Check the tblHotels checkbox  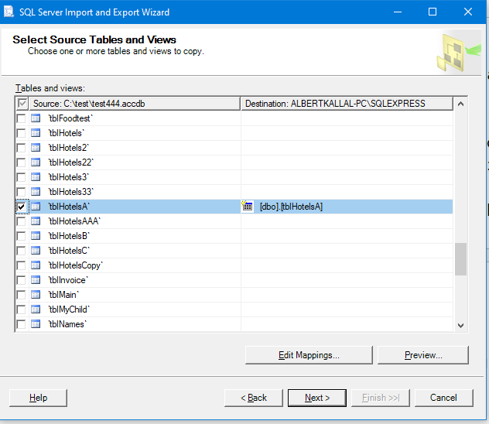[21, 133]
